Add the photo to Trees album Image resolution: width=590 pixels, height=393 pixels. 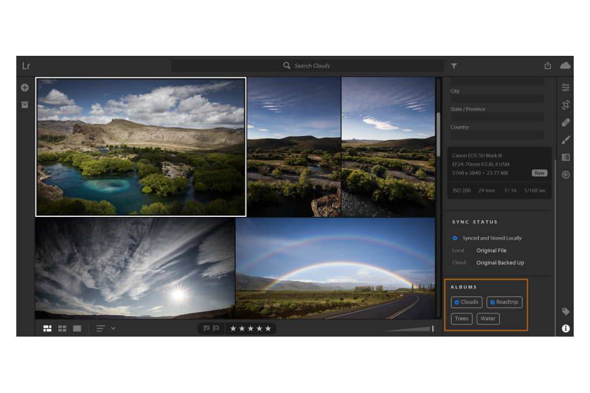(461, 318)
